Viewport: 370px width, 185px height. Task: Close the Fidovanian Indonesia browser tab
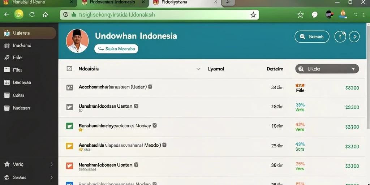point(143,2)
